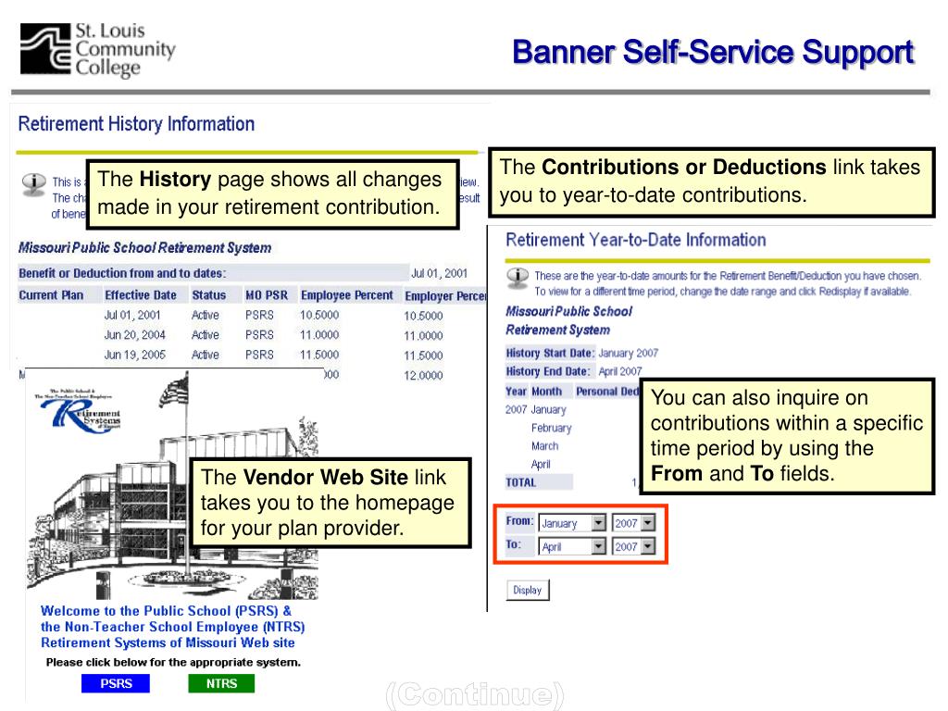Click the 'From:' field label

pyautogui.click(x=519, y=520)
